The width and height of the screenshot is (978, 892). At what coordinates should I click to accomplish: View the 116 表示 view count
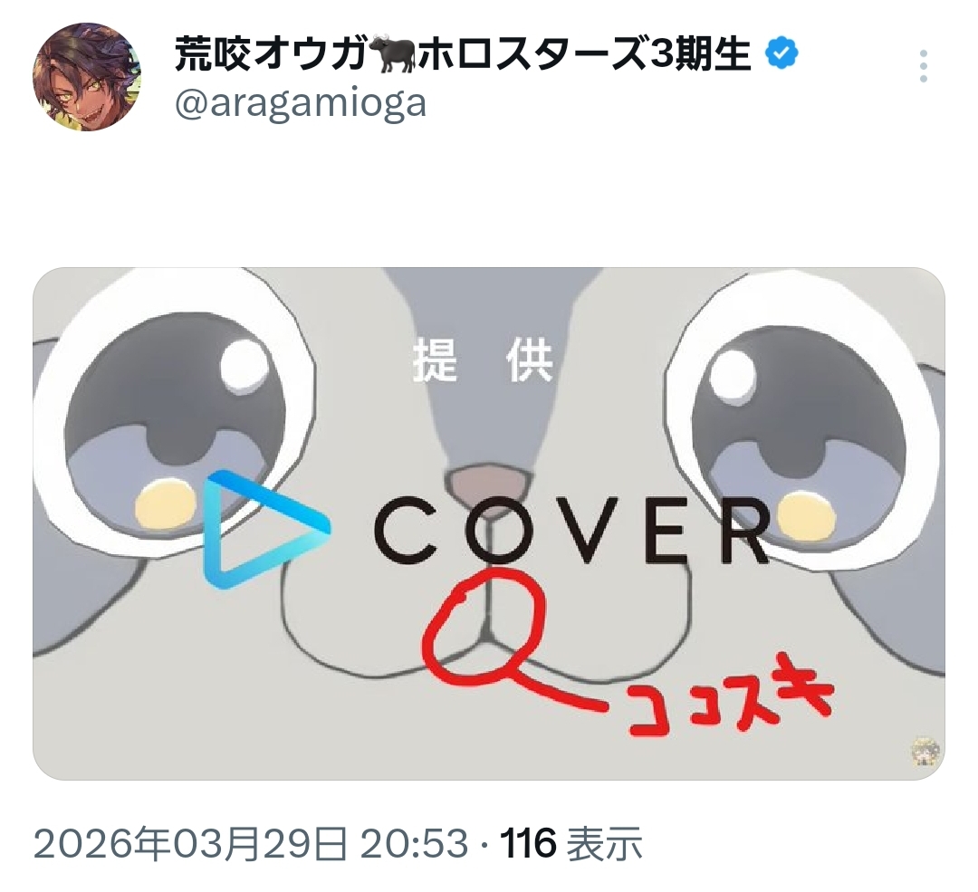point(572,843)
